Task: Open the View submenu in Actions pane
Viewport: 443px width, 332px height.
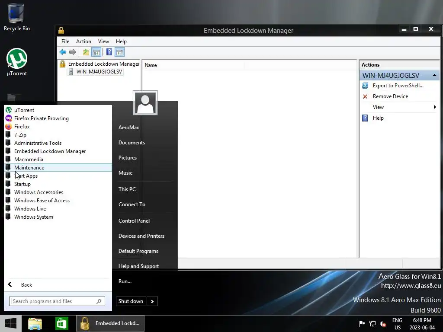Action: click(x=399, y=107)
